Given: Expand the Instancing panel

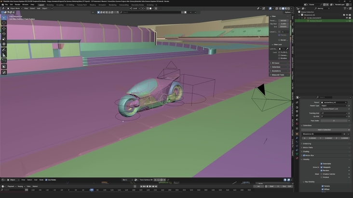Looking at the screenshot, I should coord(326,144).
